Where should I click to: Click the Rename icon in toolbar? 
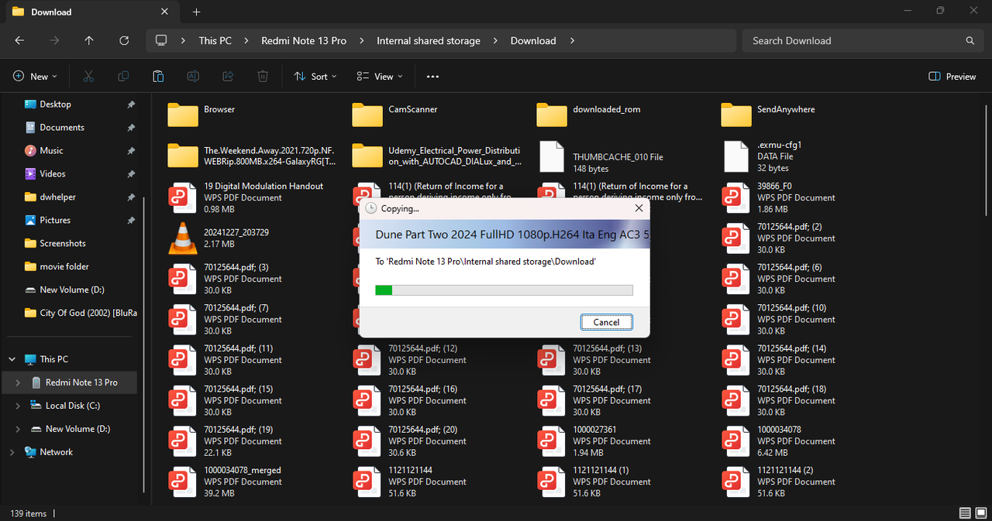point(193,77)
